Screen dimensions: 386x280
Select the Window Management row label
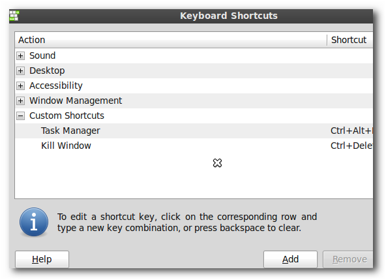point(76,101)
